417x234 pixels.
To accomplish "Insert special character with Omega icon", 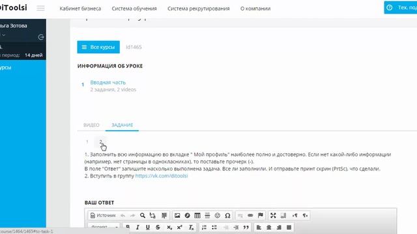I will (x=227, y=215).
